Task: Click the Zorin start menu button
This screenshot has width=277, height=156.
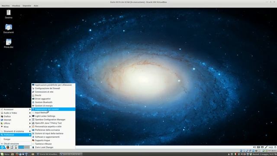Action: click(x=3, y=147)
